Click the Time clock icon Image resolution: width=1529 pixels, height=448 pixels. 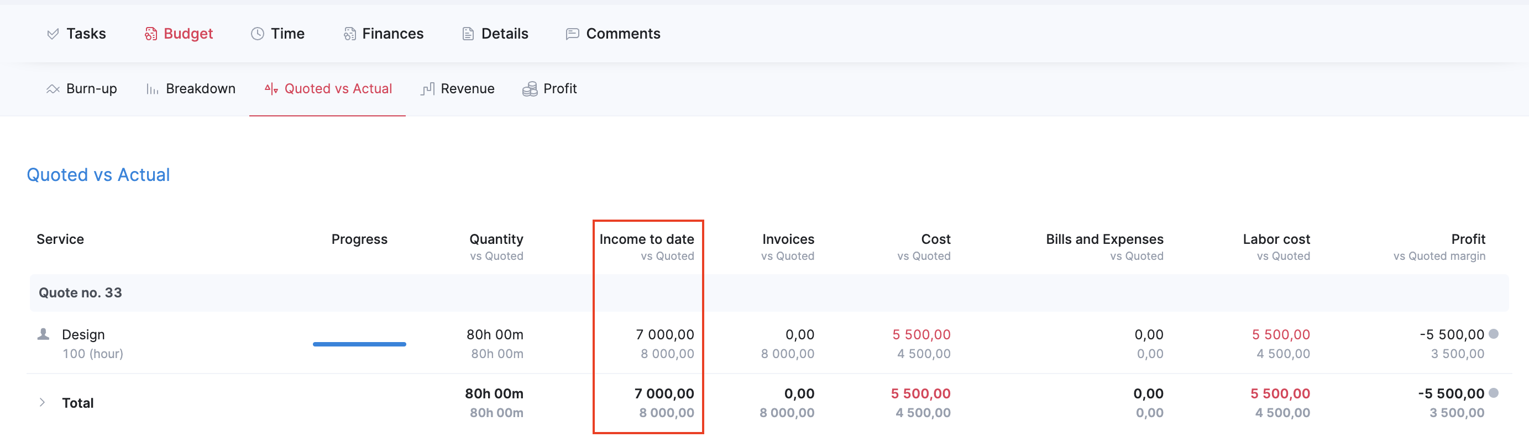[x=257, y=34]
